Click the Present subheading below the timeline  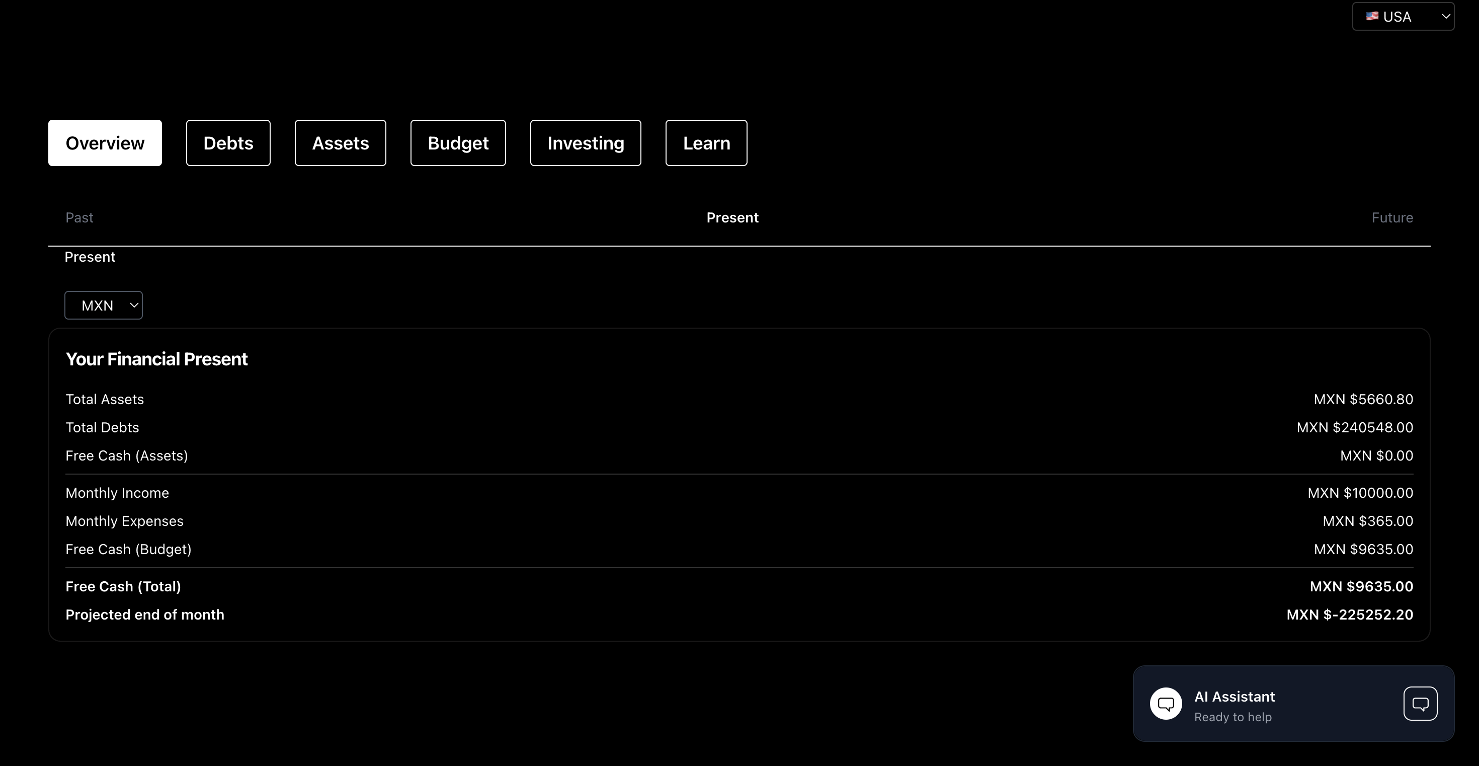point(90,257)
